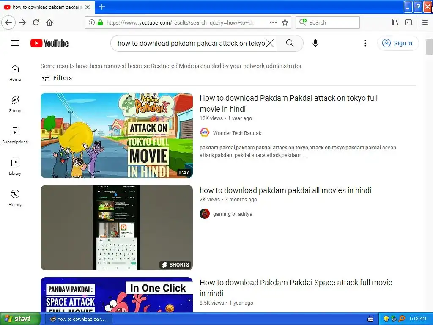This screenshot has width=433, height=325.
Task: Go forward with the browser forward arrow
Action: (22, 22)
